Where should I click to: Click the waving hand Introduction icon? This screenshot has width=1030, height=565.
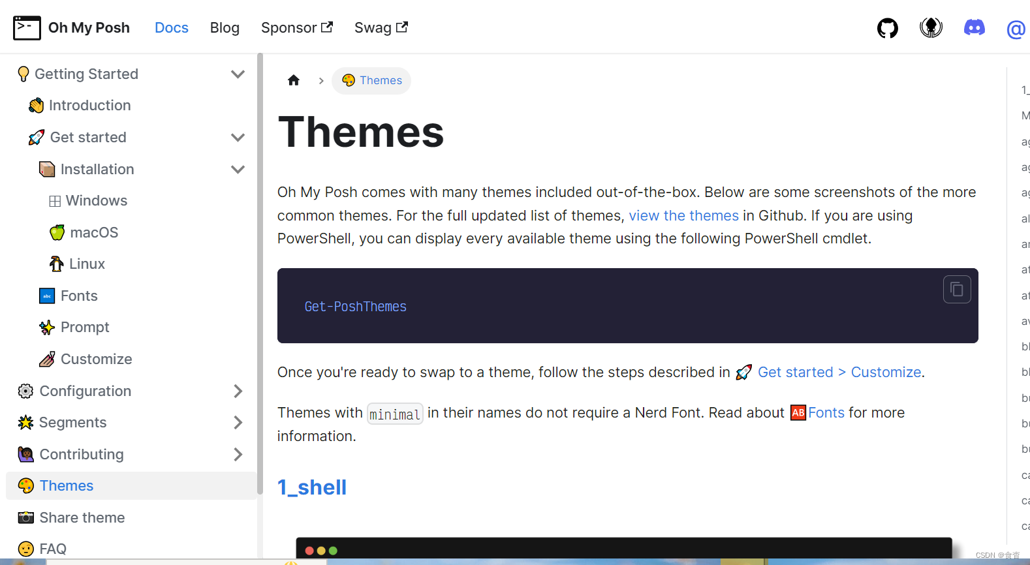tap(37, 105)
